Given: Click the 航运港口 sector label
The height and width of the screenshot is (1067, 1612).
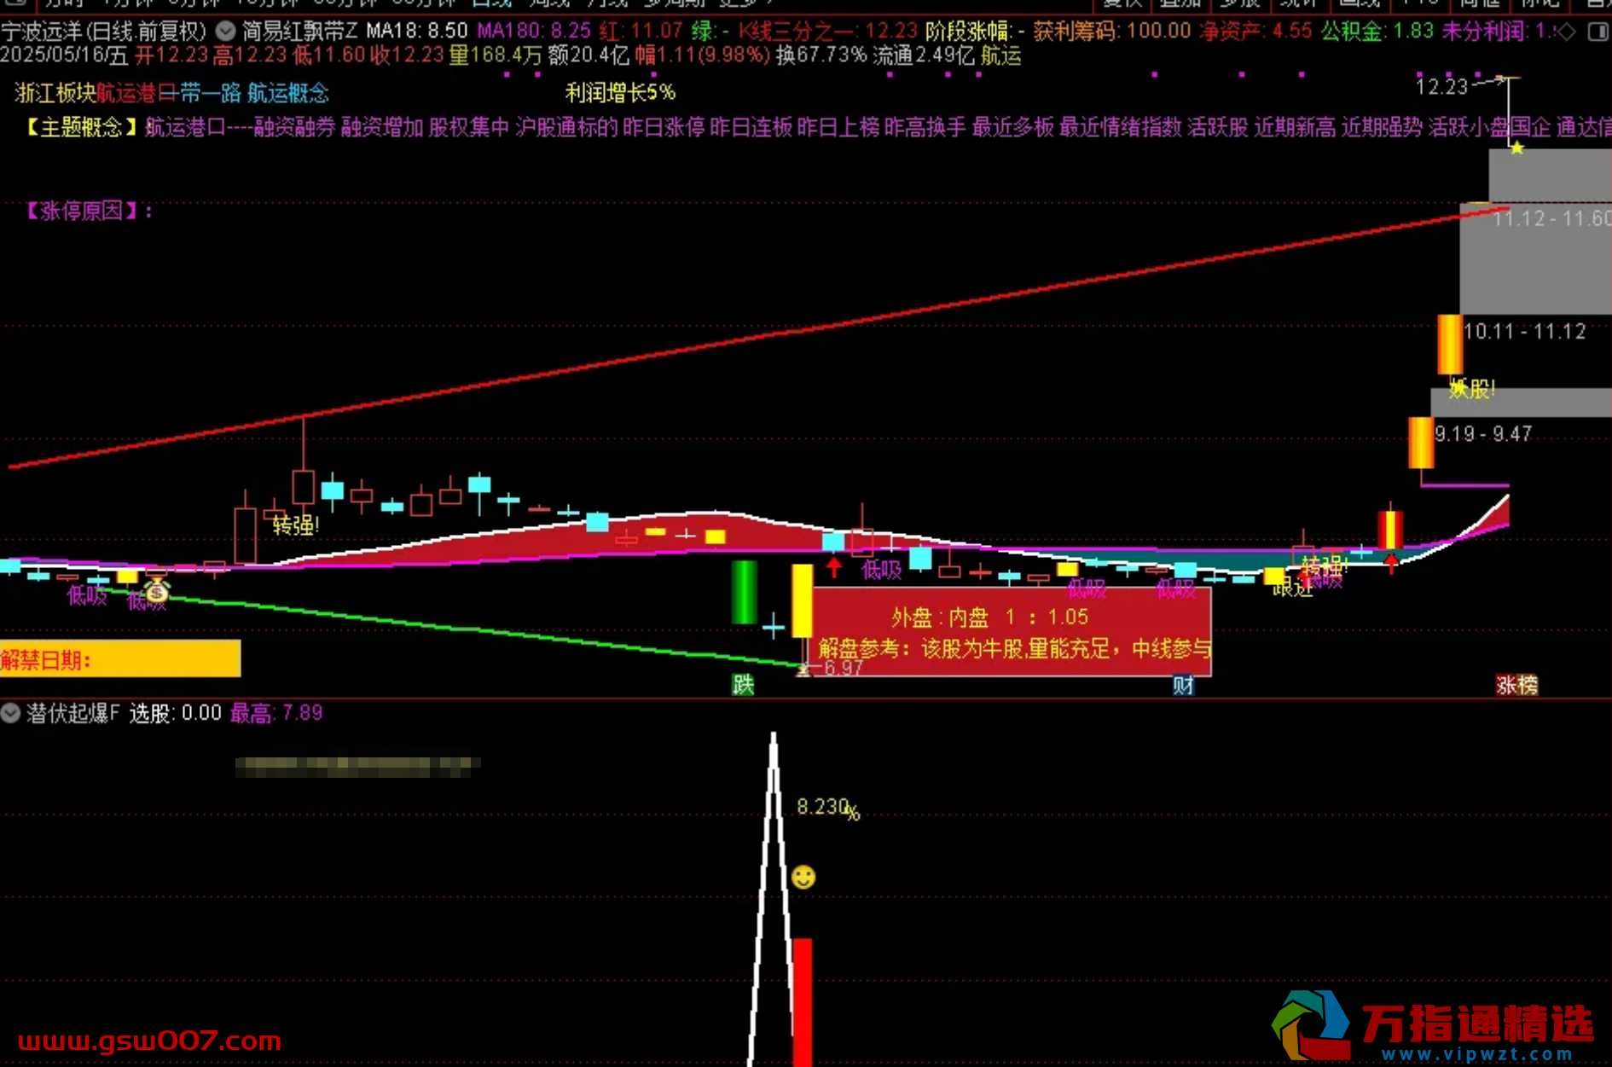Looking at the screenshot, I should coord(136,92).
